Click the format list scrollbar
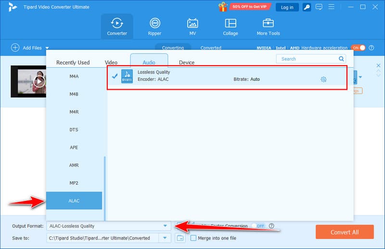385x249 pixels. coord(105,188)
